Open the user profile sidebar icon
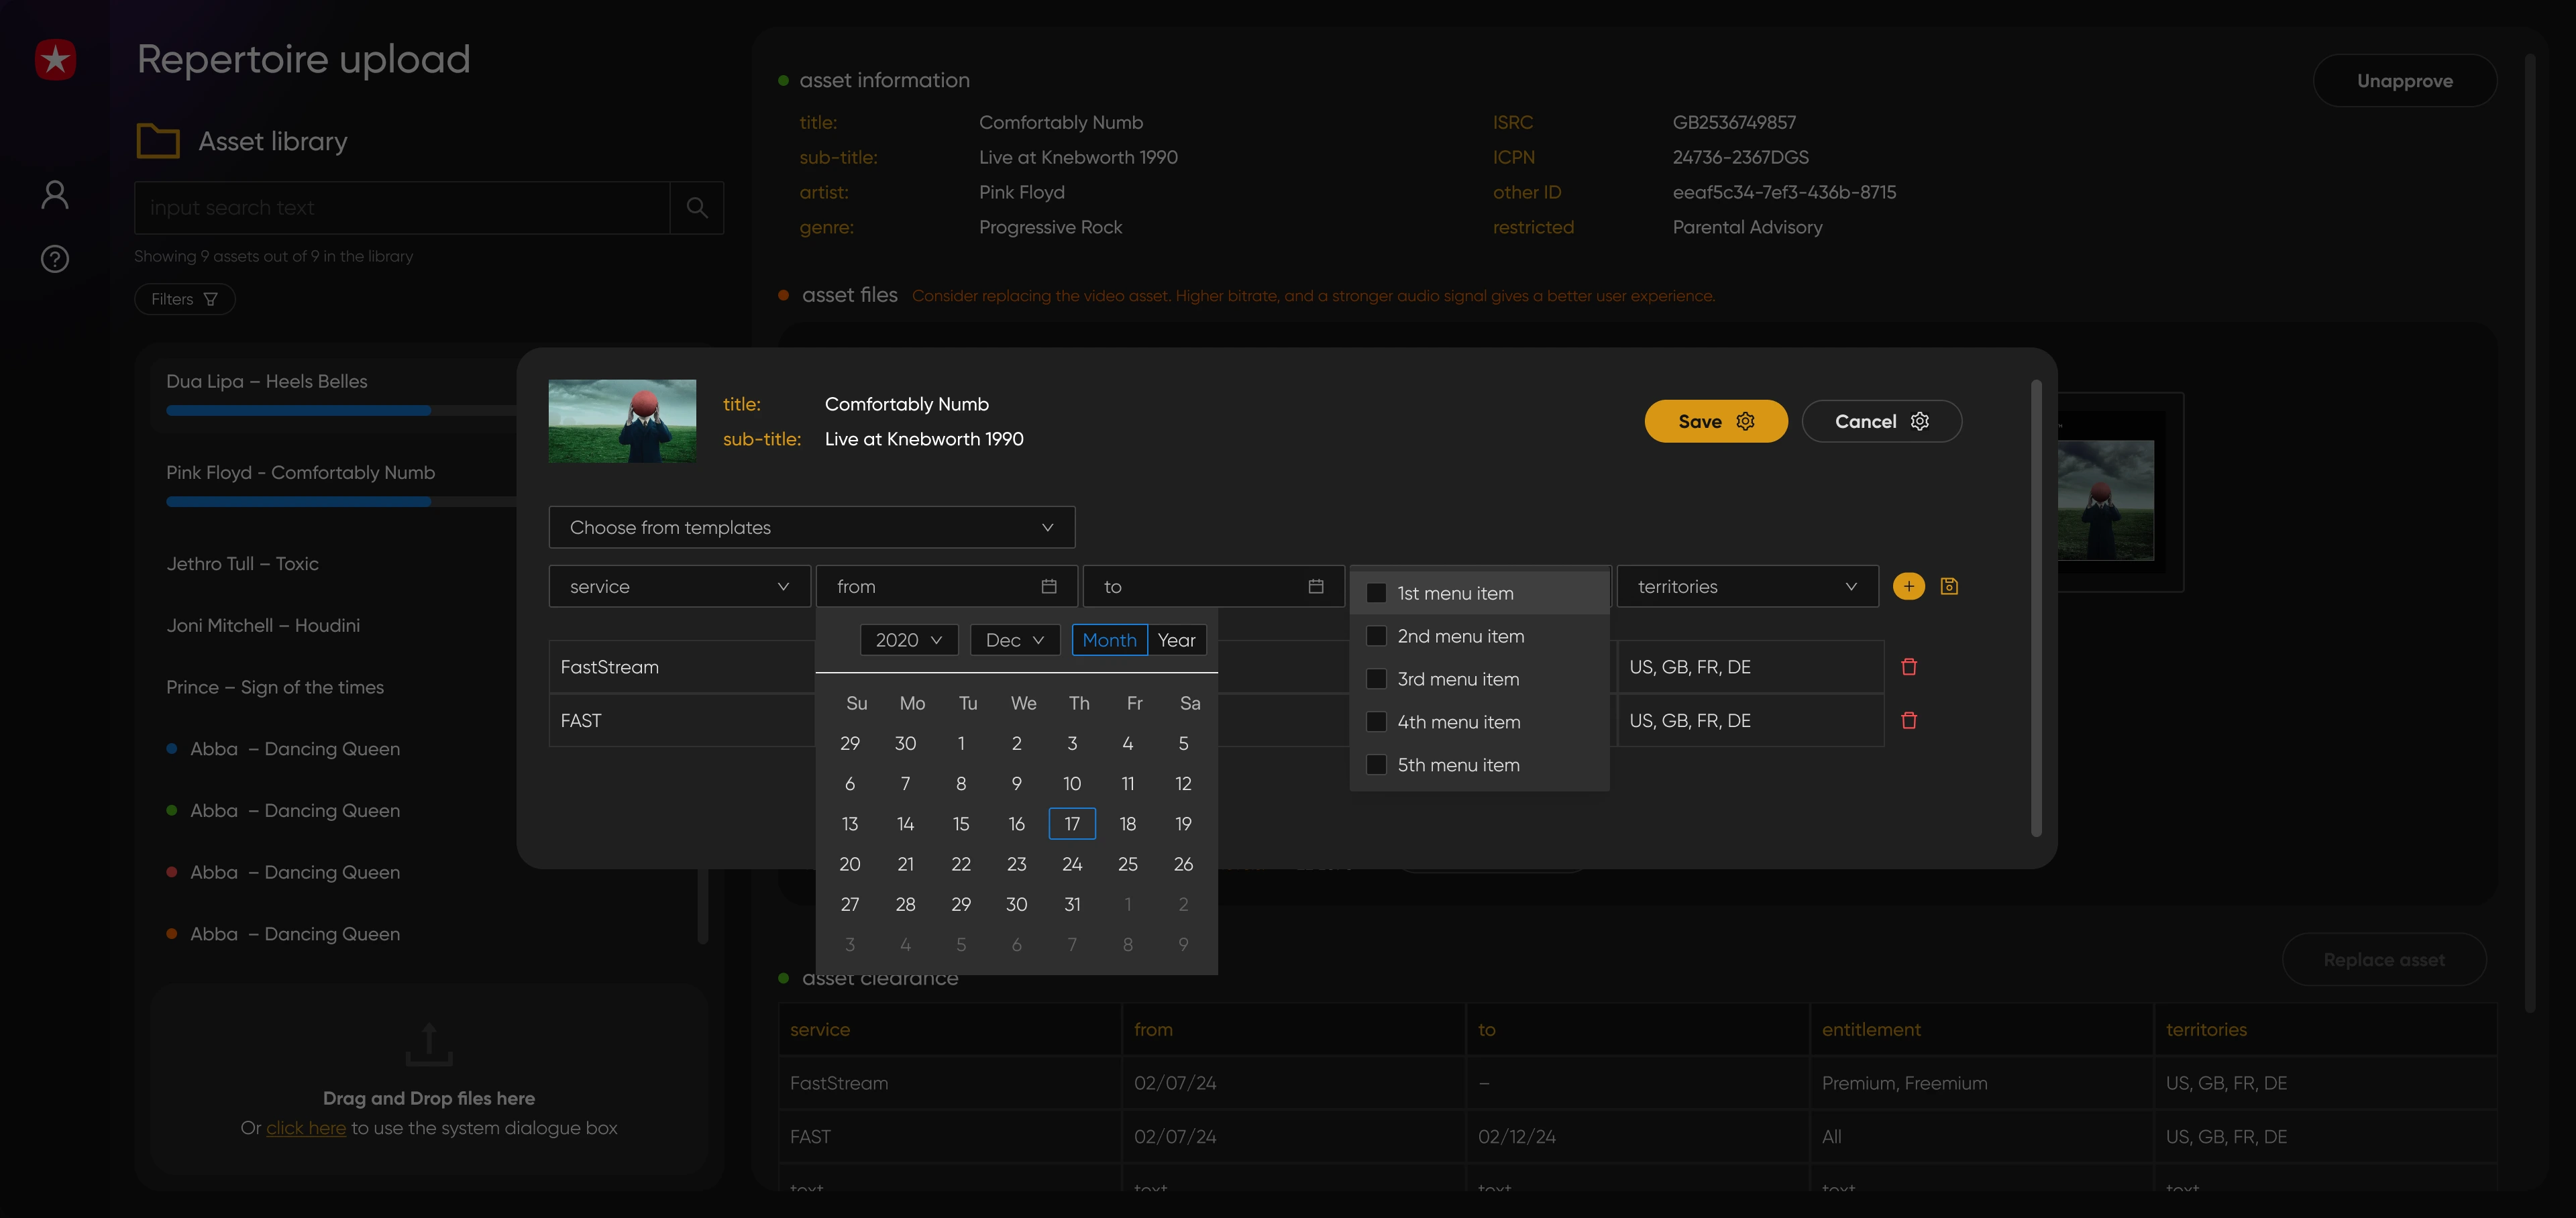Viewport: 2576px width, 1218px height. pyautogui.click(x=55, y=194)
